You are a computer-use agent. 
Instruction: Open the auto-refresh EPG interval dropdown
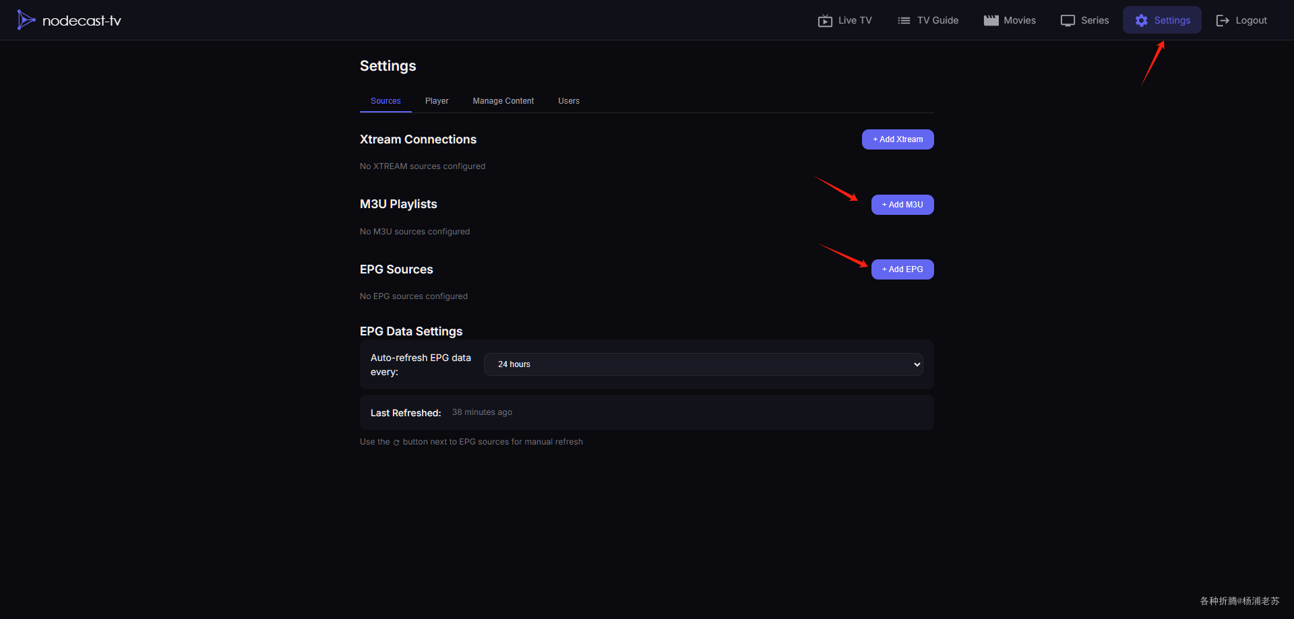pyautogui.click(x=703, y=364)
